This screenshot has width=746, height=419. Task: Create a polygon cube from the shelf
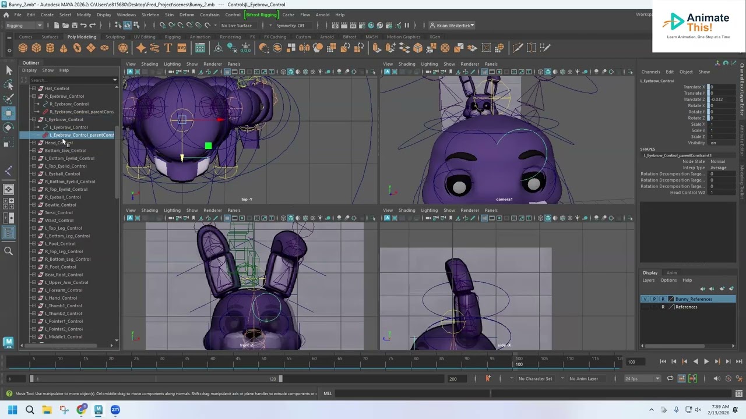click(x=37, y=48)
